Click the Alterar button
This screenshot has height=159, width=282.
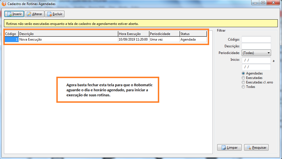click(x=34, y=14)
